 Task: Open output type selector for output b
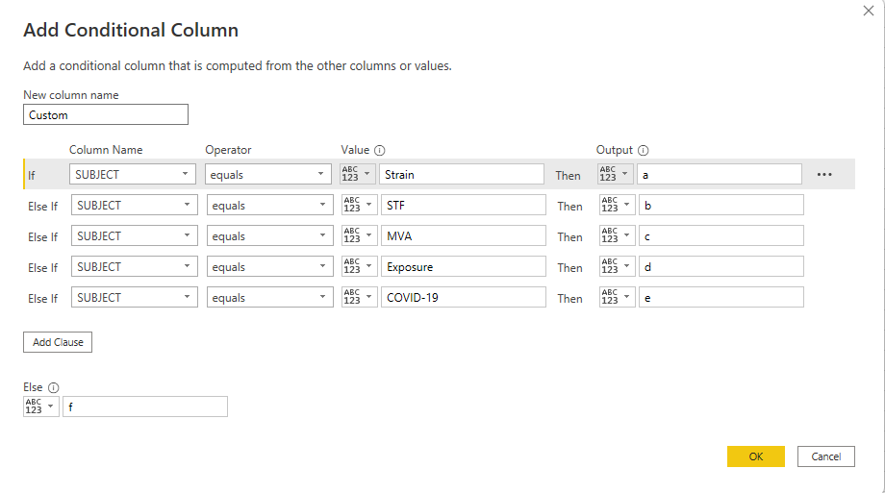tap(618, 205)
